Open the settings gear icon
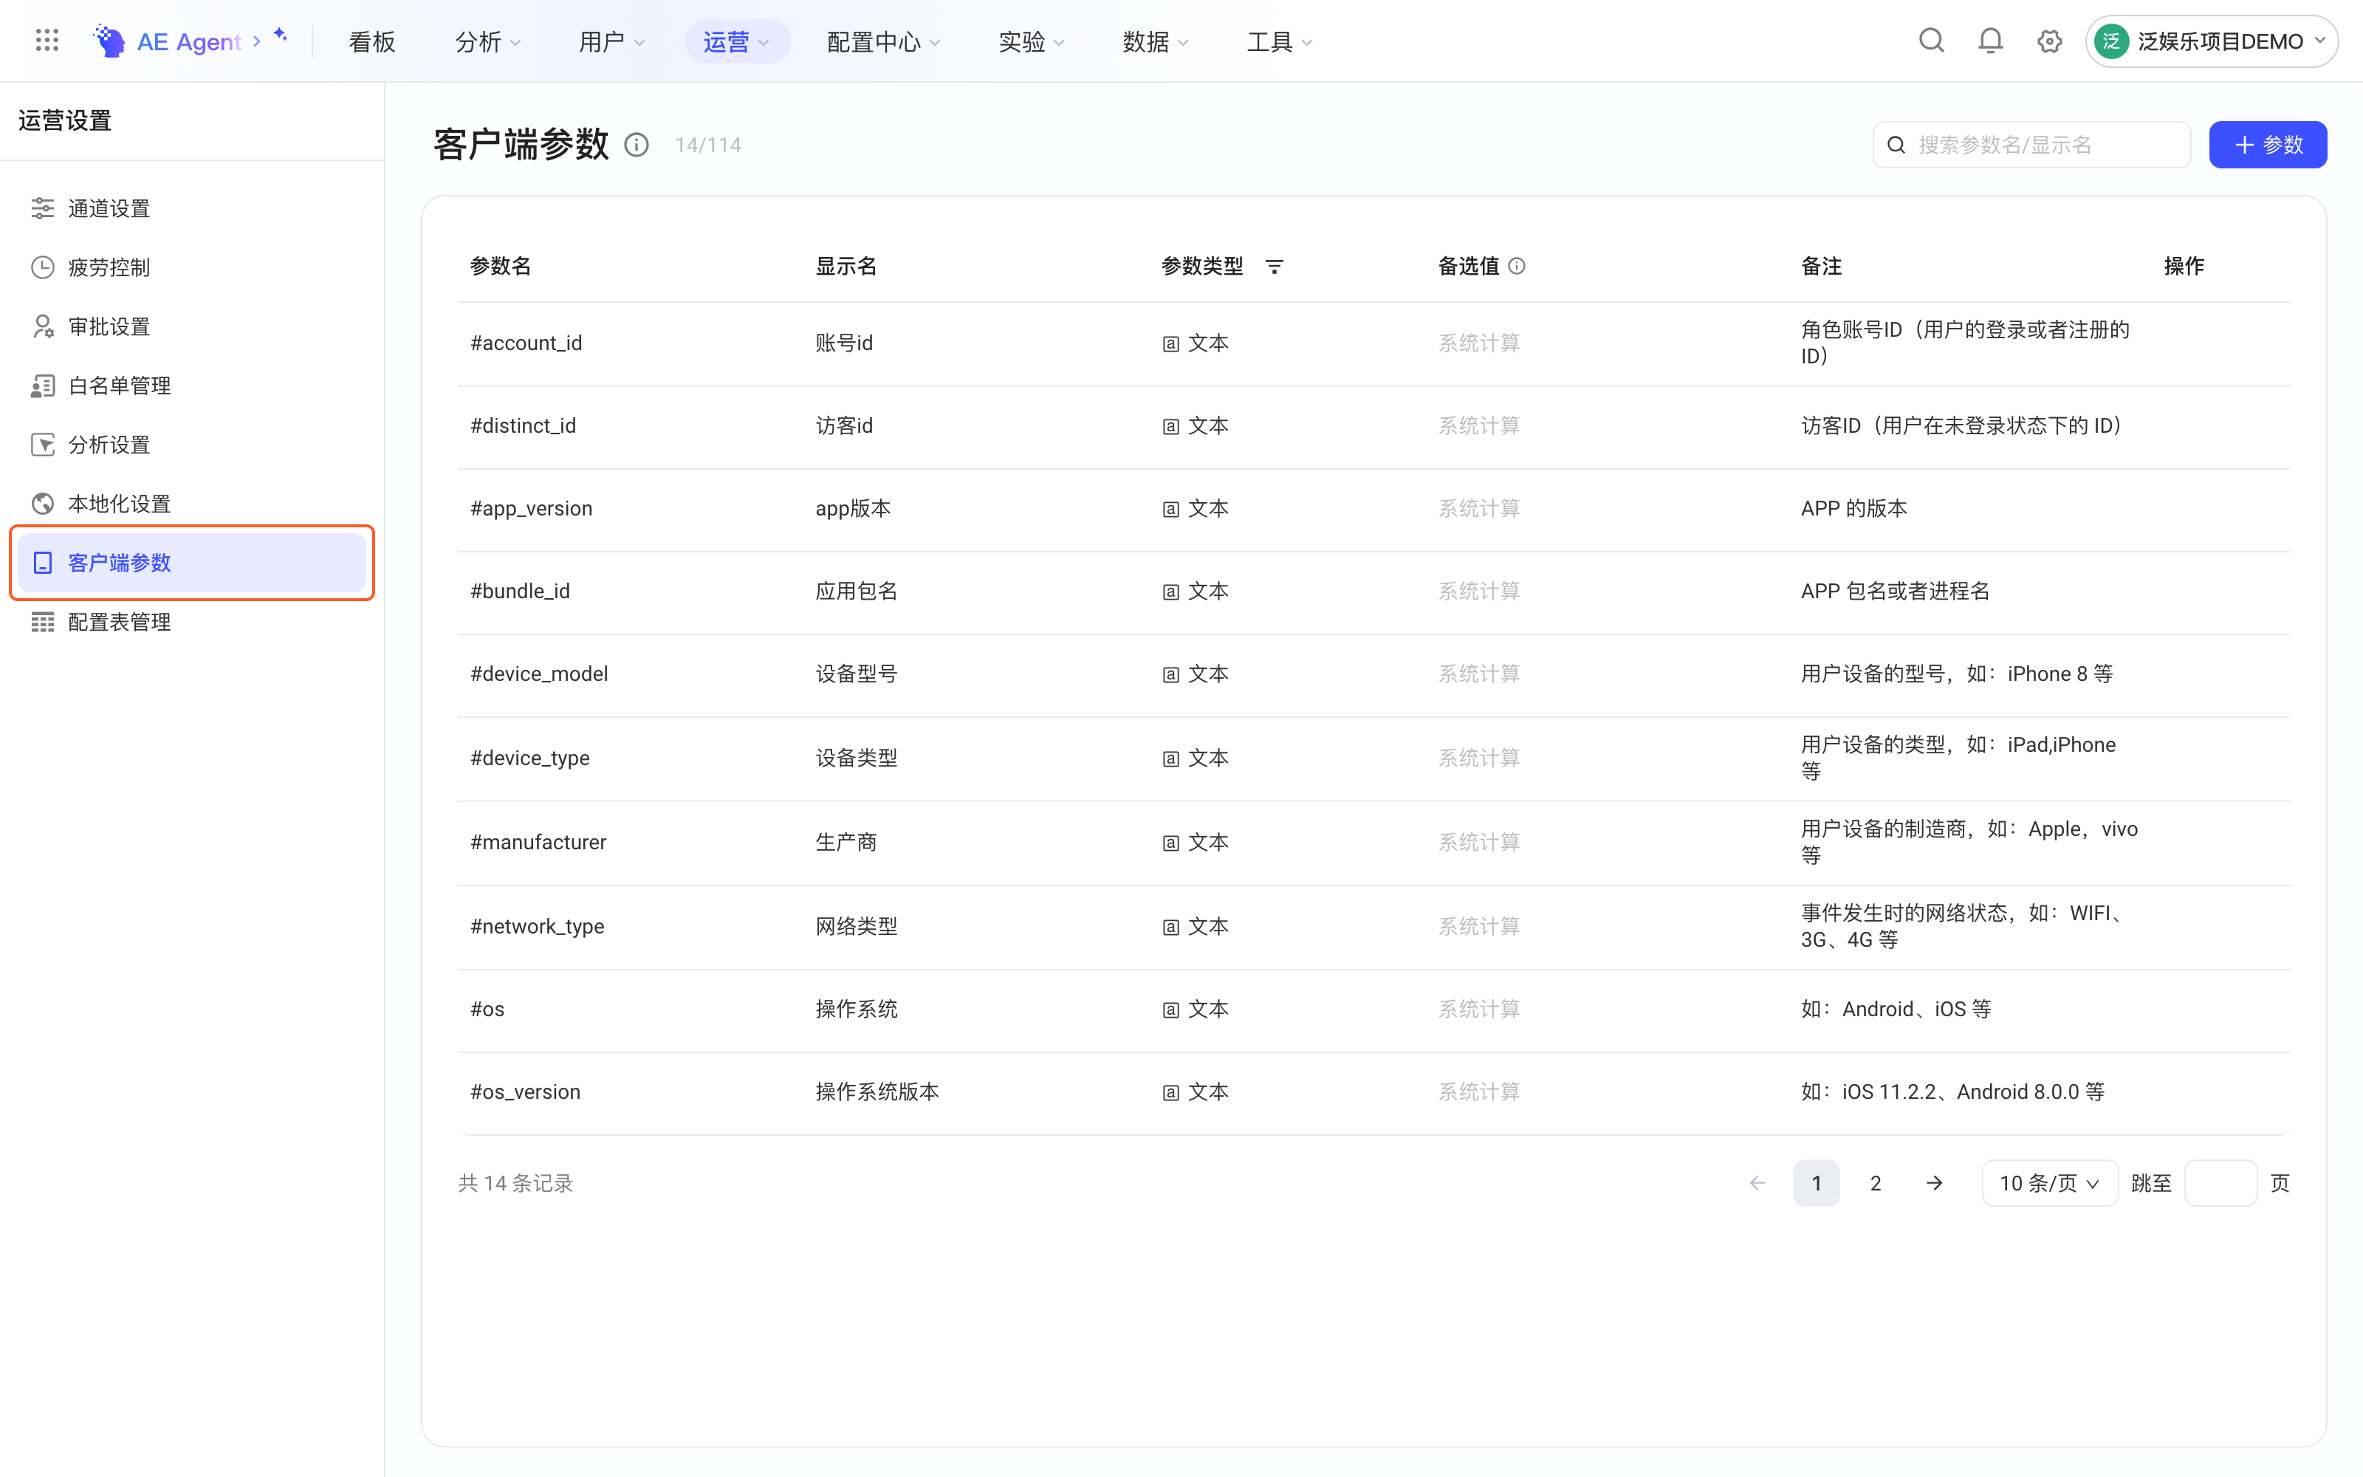 click(x=2050, y=41)
